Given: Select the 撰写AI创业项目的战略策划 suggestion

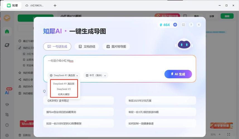Looking at the screenshot, I should pyautogui.click(x=78, y=112).
